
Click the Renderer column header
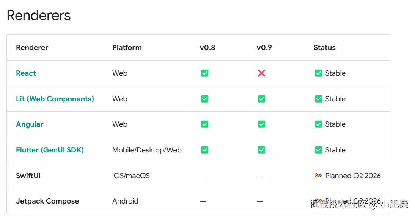click(32, 48)
